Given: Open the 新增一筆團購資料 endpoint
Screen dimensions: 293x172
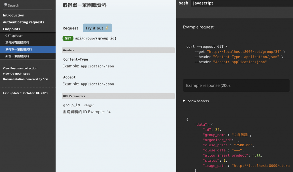Looking at the screenshot, I should 17,56.
